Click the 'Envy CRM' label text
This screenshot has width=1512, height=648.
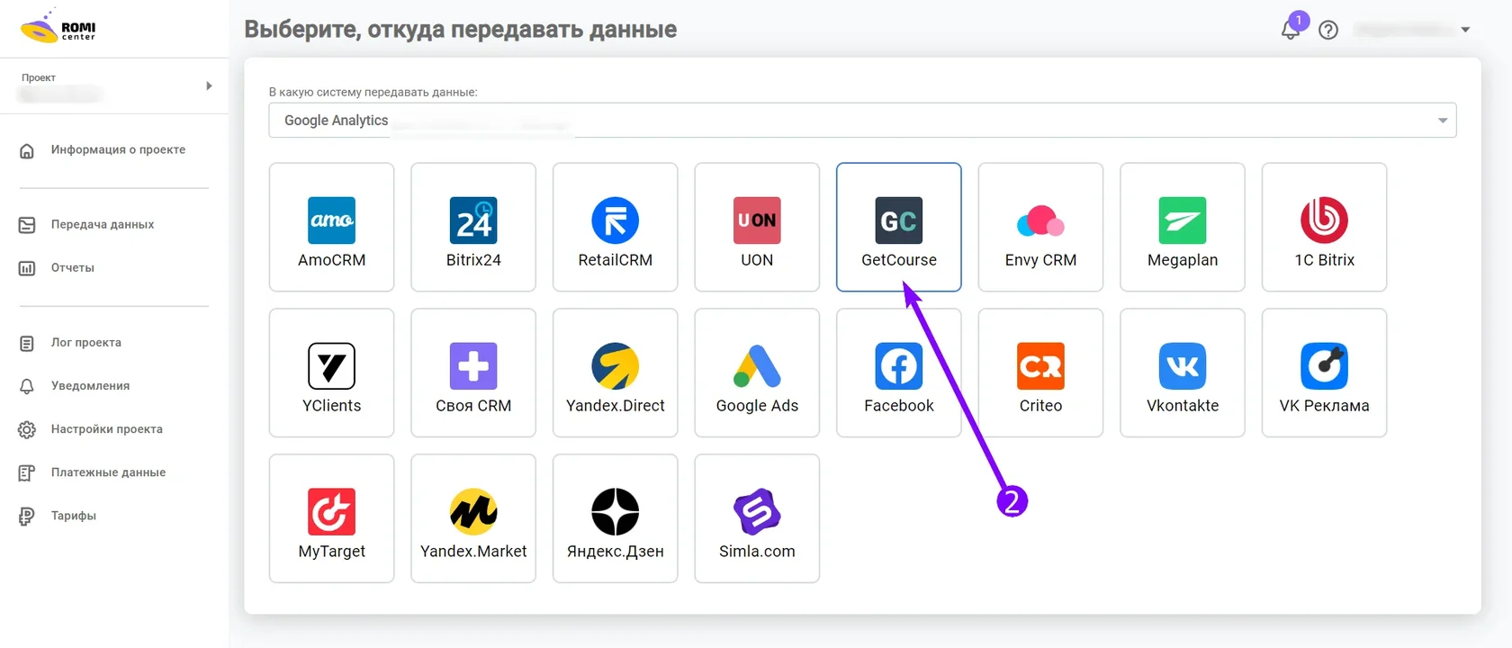(x=1040, y=260)
